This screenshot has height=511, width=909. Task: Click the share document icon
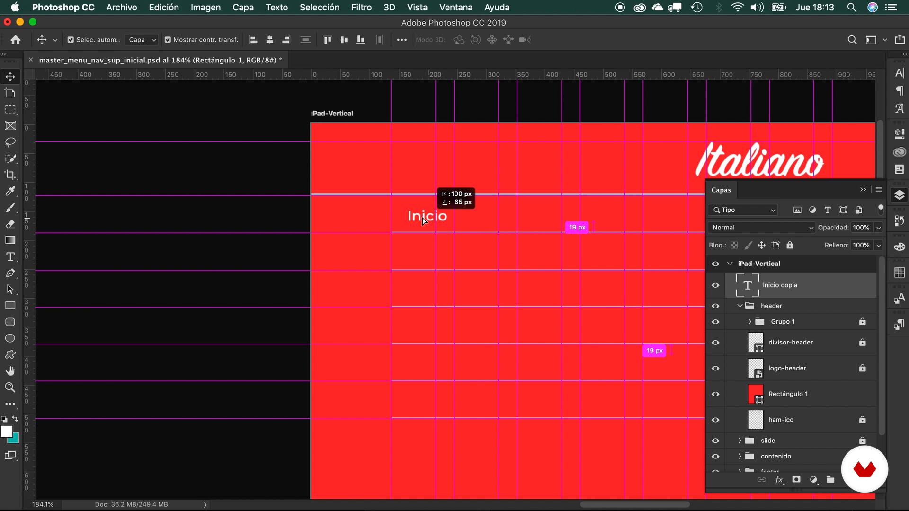900,40
